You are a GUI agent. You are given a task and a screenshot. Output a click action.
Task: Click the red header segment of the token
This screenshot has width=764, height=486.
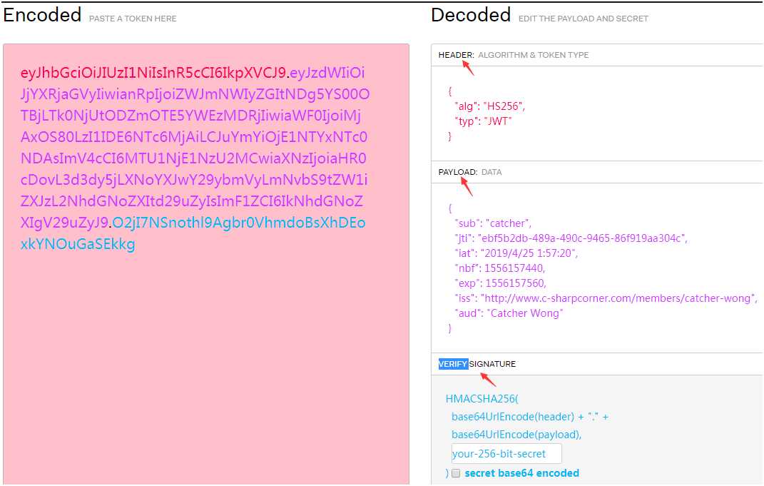pos(153,73)
